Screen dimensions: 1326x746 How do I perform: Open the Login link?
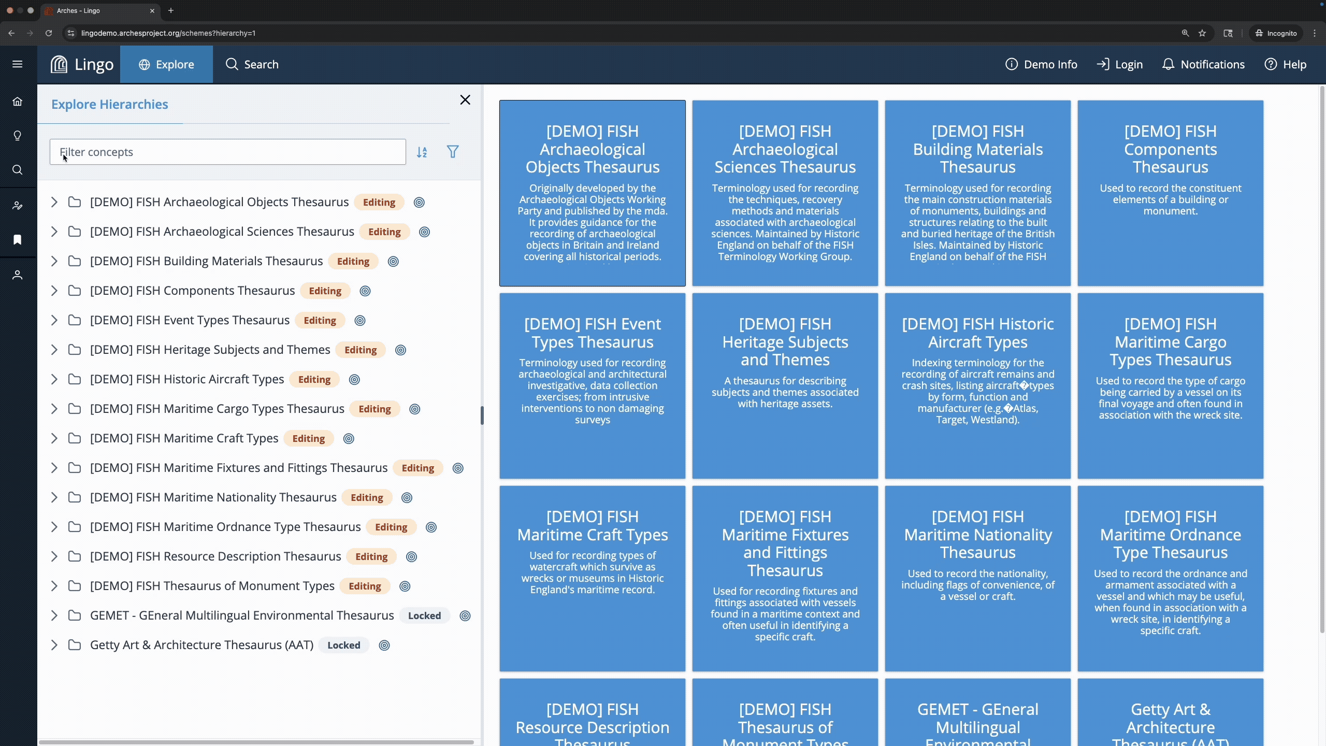pyautogui.click(x=1119, y=64)
